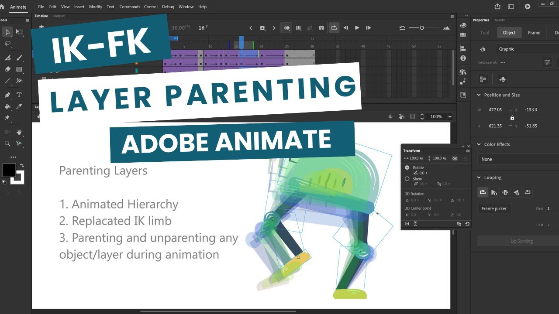559x314 pixels.
Task: Select the Eyedropper tool
Action: [x=19, y=106]
